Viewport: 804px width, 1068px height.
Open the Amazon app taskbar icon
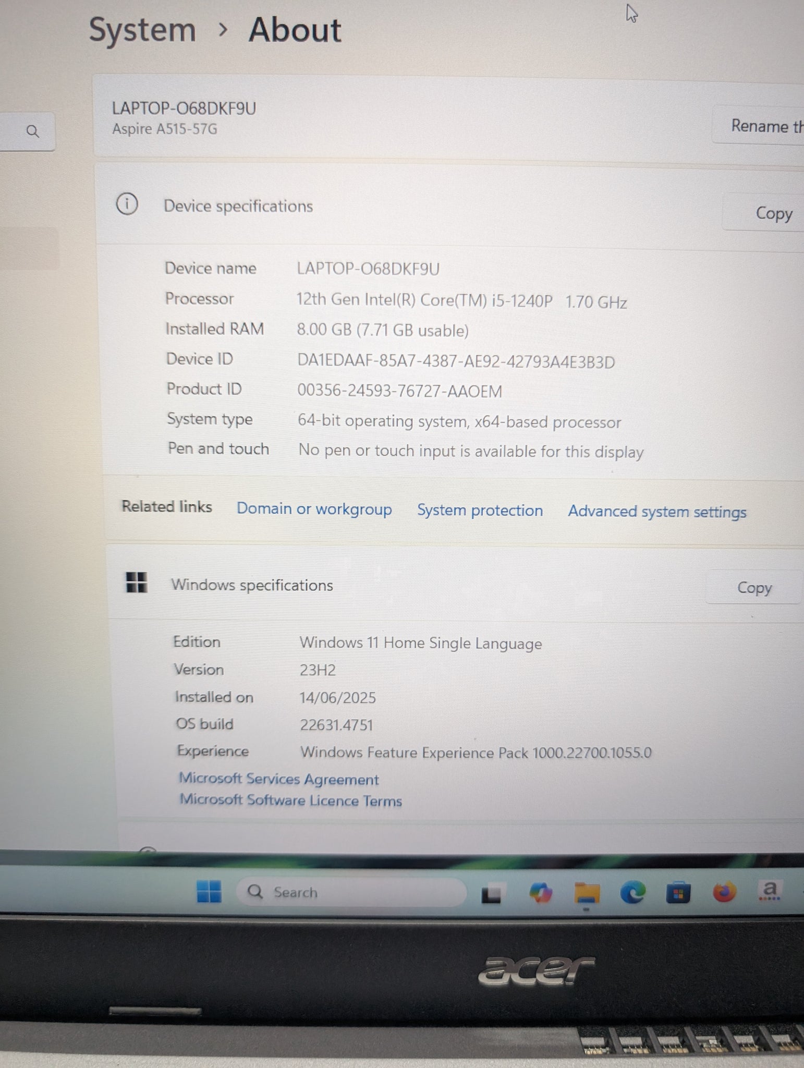(x=770, y=890)
